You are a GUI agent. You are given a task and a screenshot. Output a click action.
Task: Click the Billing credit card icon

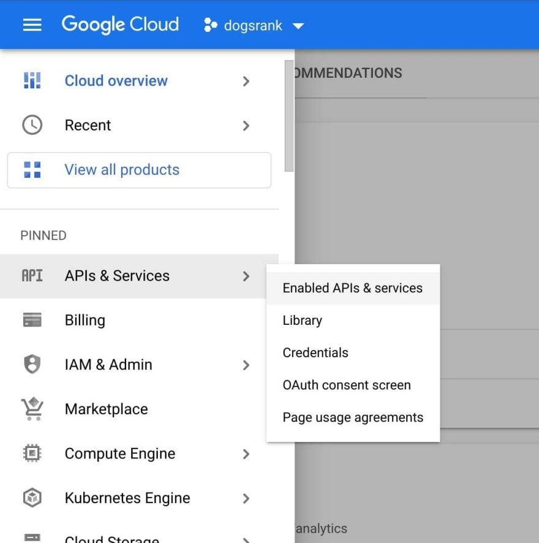coord(32,320)
